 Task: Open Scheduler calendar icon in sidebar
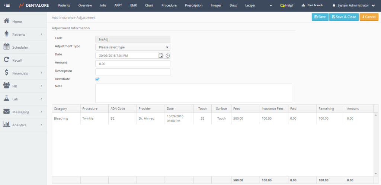6,47
